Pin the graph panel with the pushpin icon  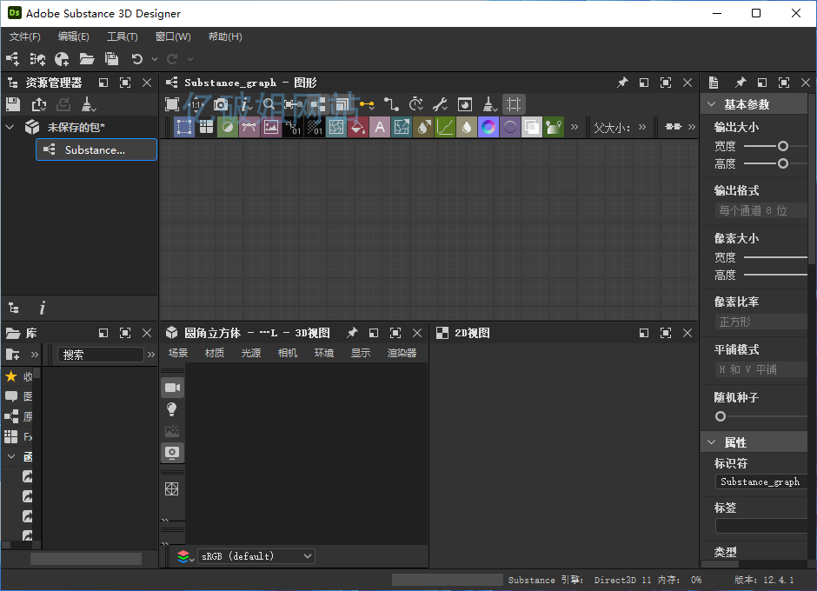622,83
